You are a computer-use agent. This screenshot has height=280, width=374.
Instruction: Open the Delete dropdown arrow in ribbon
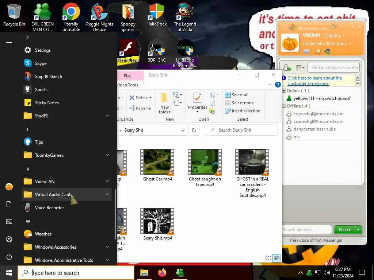coord(150,98)
